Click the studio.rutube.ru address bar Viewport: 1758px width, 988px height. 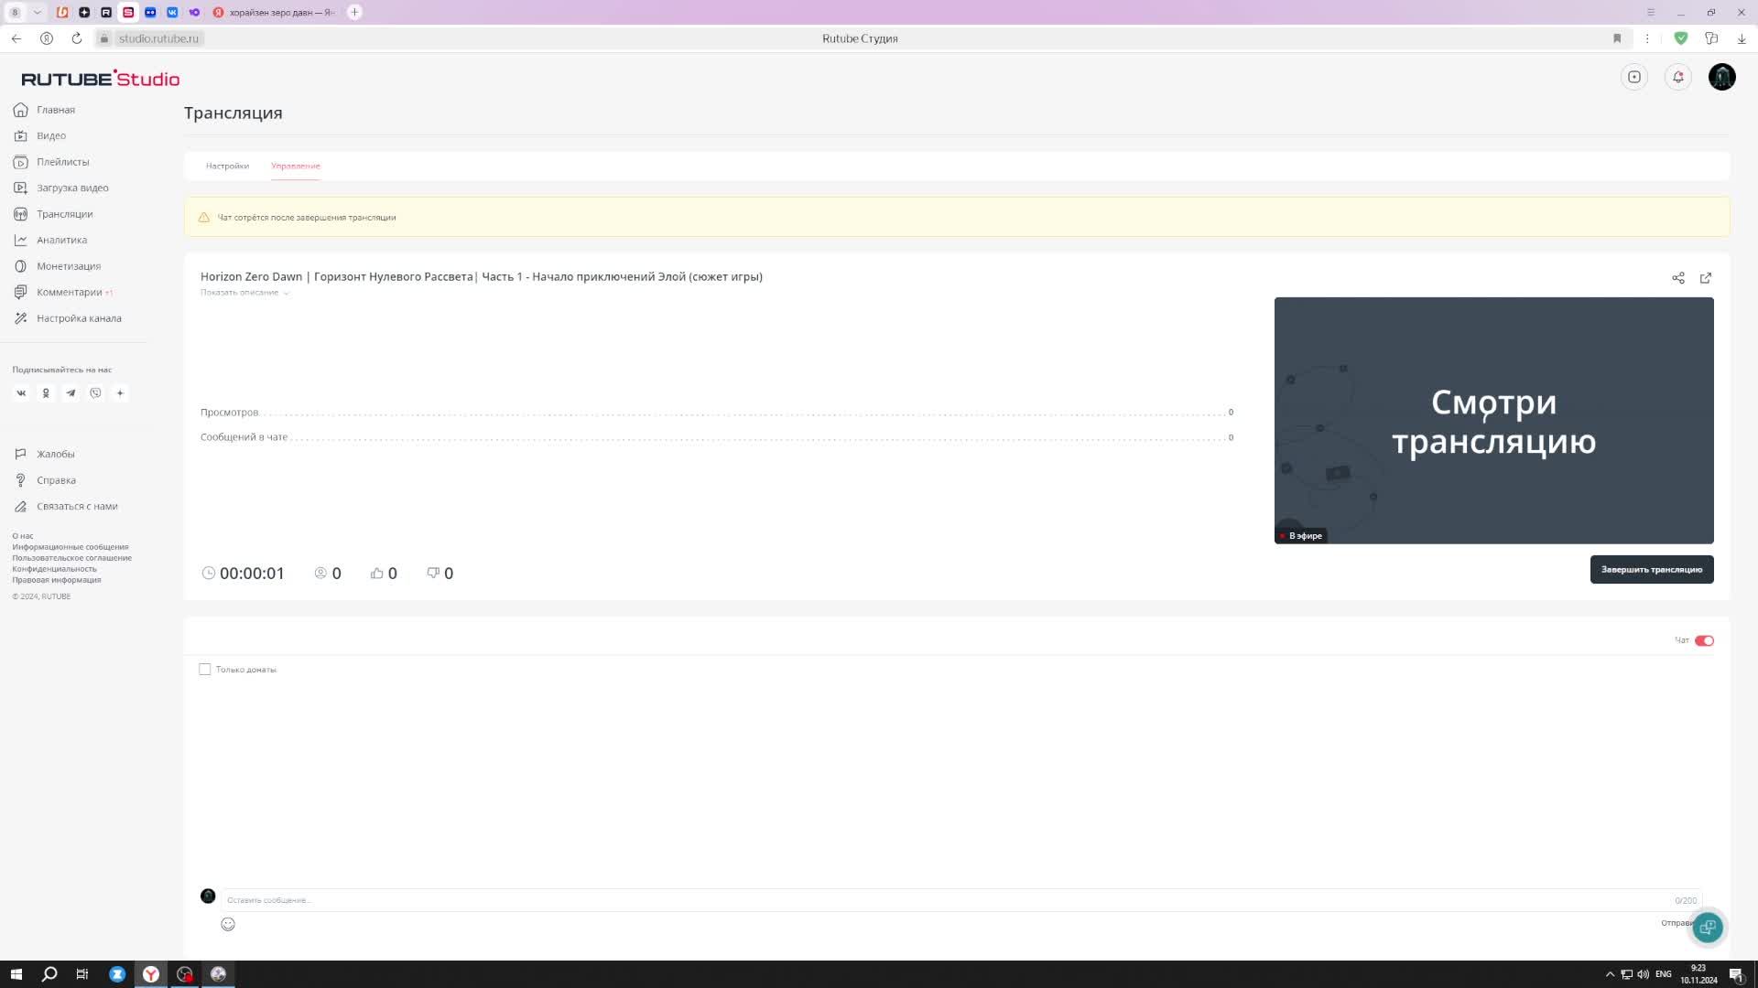click(x=158, y=38)
